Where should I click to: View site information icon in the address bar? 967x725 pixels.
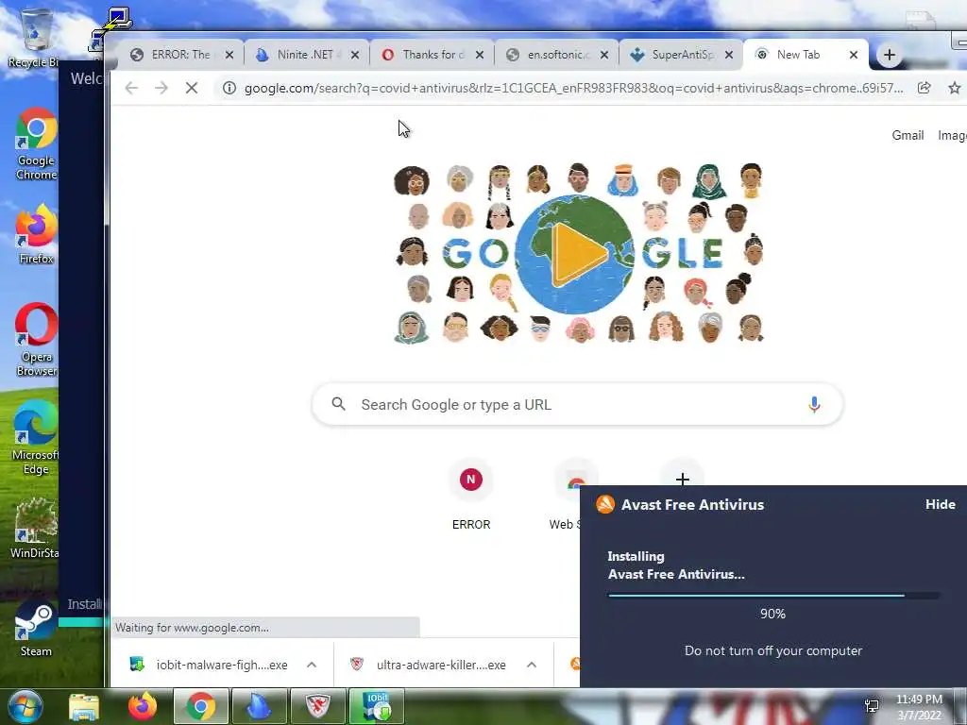tap(229, 88)
